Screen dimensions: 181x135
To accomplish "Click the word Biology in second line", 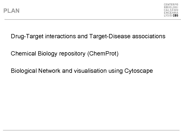I will pos(42,54).
